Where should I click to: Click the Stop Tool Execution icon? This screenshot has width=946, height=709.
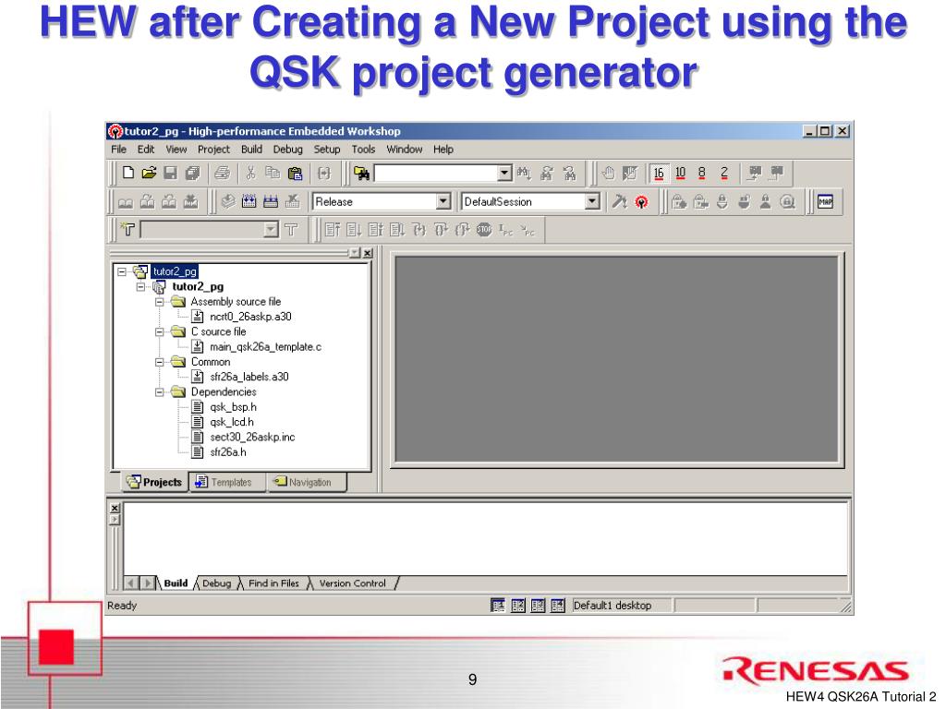coord(293,201)
